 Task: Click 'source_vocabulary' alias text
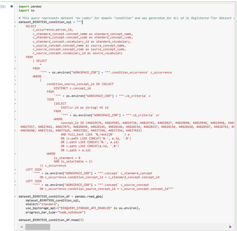coord(107,53)
